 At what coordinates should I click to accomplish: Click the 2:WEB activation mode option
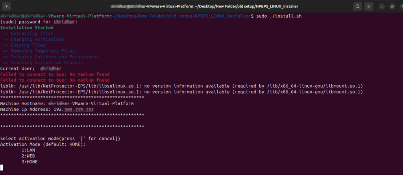point(28,156)
